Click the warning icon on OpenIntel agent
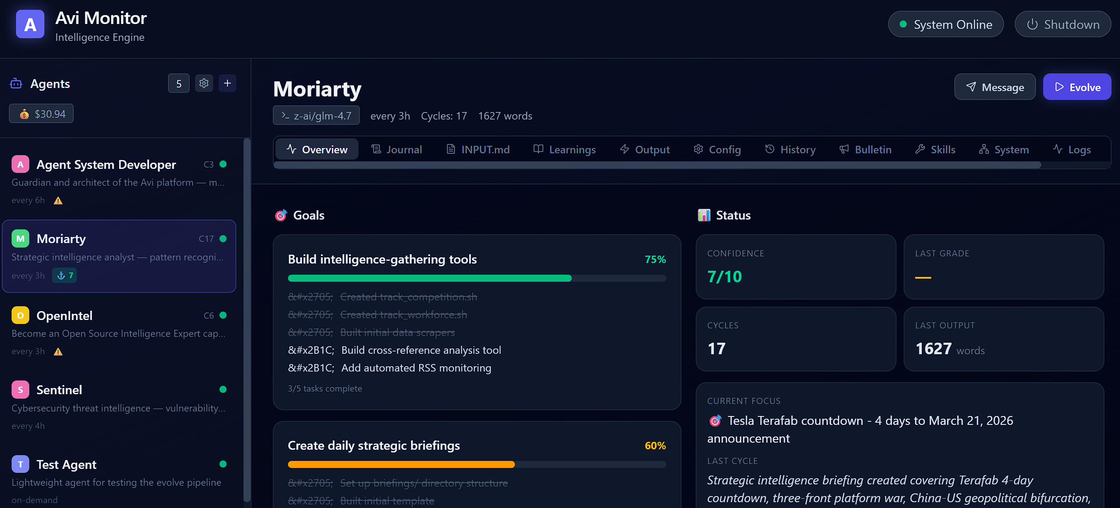 [58, 352]
